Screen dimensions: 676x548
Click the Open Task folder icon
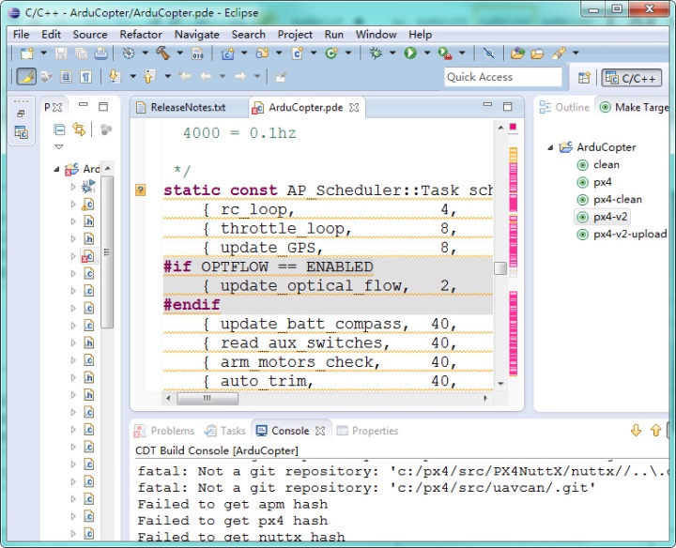(x=537, y=53)
